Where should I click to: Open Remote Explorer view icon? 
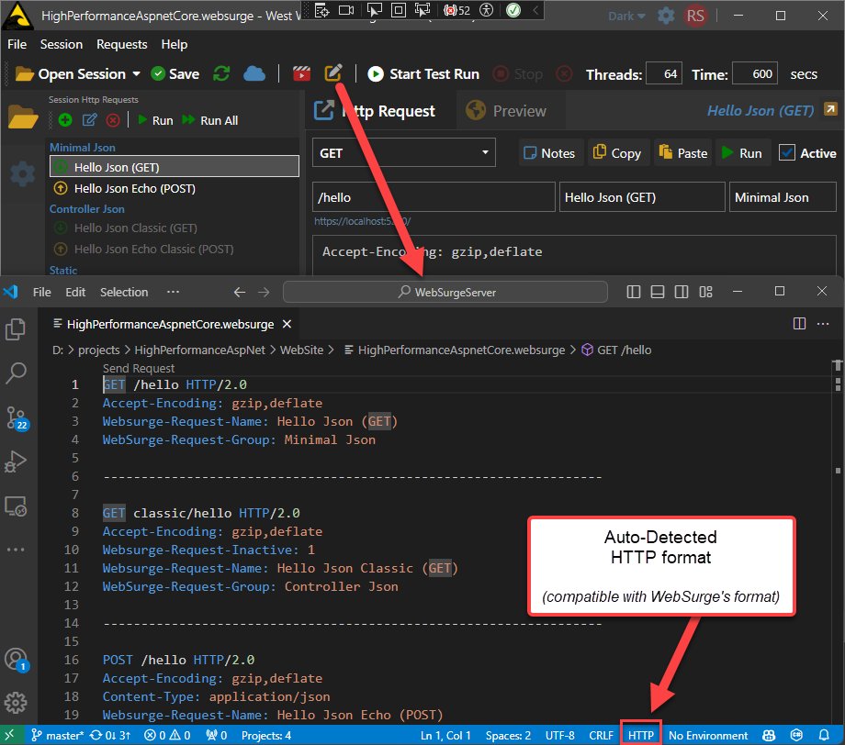pos(16,506)
